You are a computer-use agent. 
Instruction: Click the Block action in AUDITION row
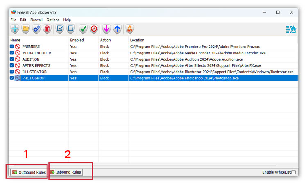click(x=104, y=59)
